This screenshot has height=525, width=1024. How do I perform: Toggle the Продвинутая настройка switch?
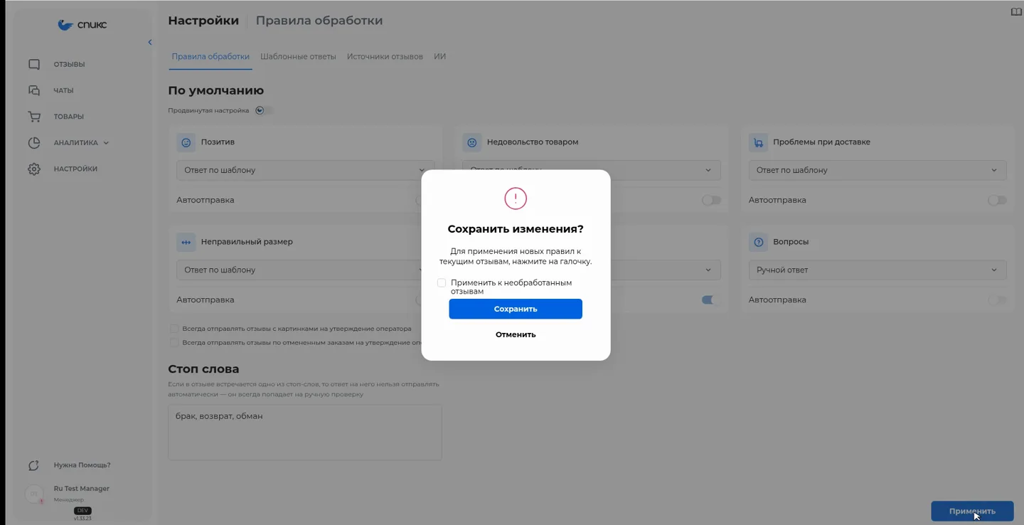tap(264, 110)
